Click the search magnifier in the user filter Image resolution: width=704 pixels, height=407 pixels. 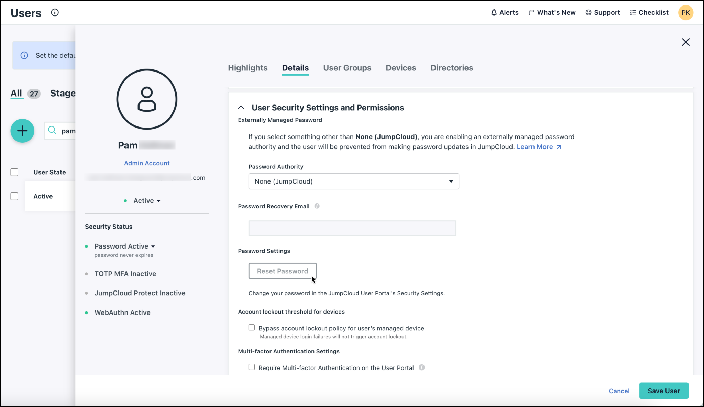click(x=52, y=131)
